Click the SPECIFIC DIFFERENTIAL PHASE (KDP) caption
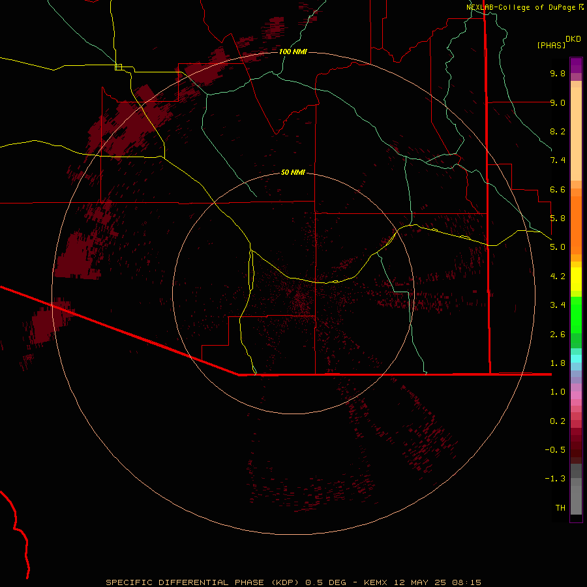The width and height of the screenshot is (587, 587). click(x=203, y=582)
